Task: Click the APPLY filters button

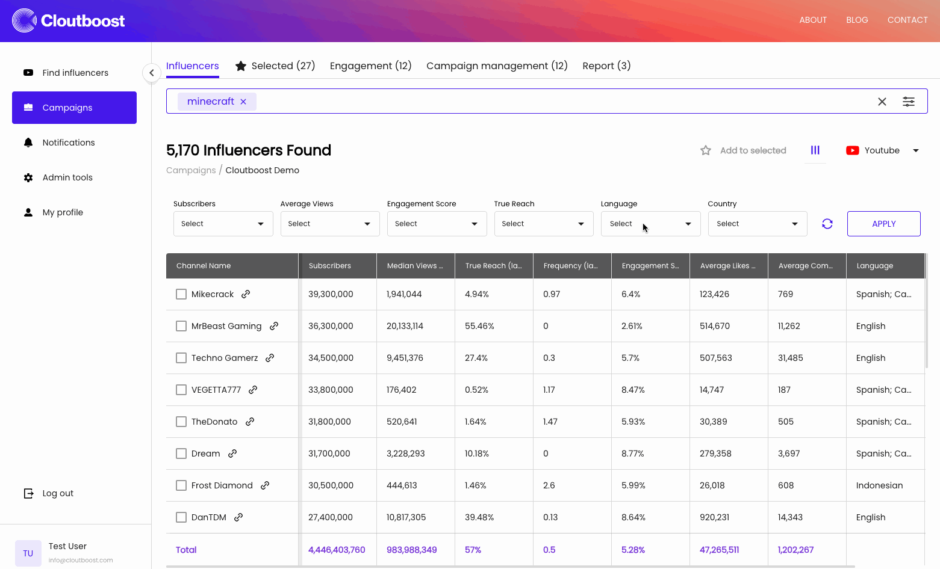Action: (x=884, y=224)
